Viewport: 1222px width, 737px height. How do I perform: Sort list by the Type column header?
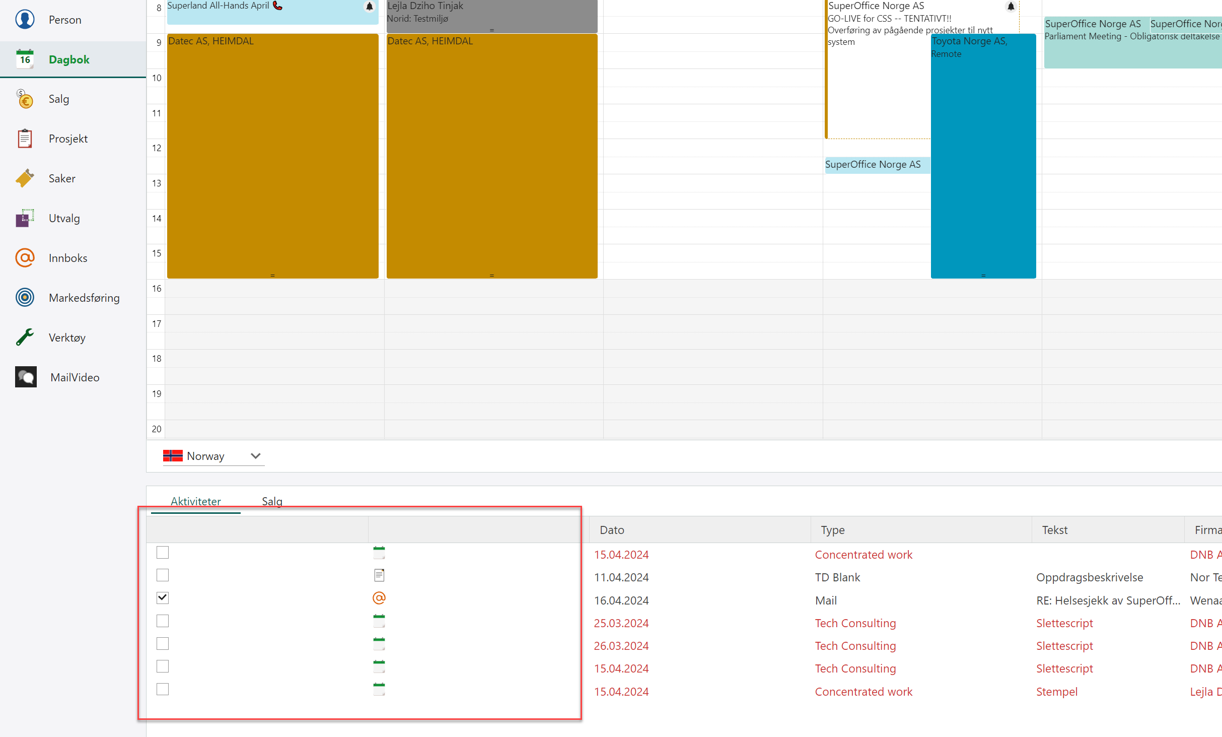coord(833,530)
